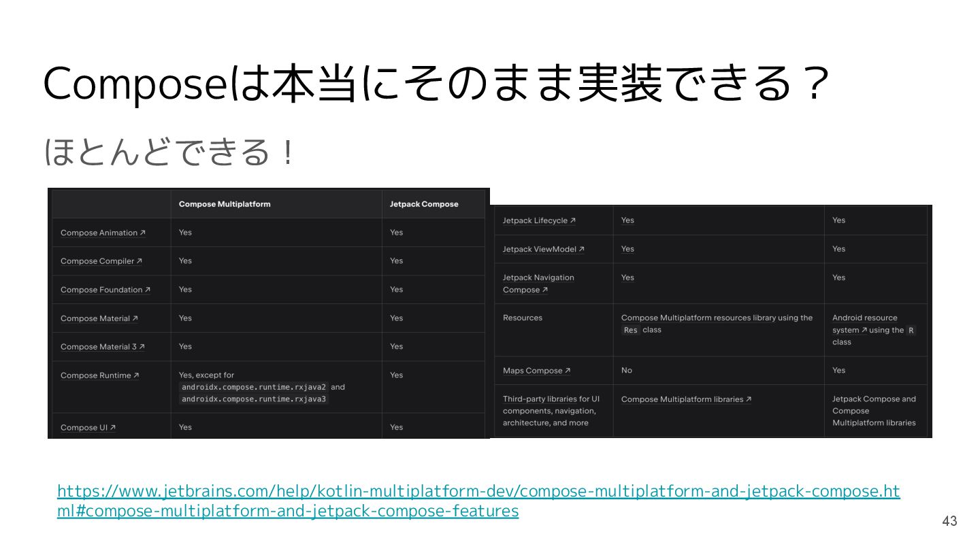Click the Compose Multiplatform libraries link
The width and height of the screenshot is (980, 551).
(686, 399)
